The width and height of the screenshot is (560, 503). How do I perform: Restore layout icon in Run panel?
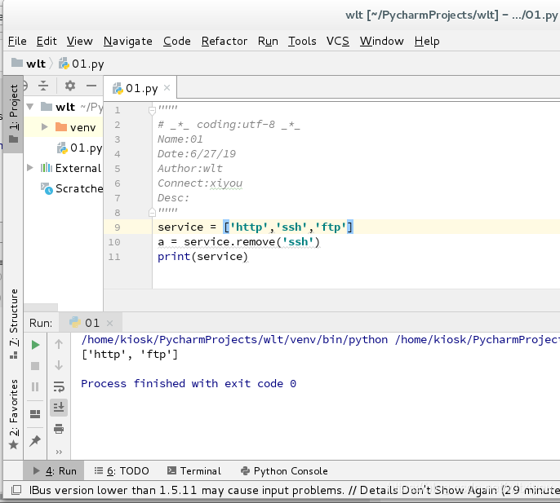(x=35, y=414)
